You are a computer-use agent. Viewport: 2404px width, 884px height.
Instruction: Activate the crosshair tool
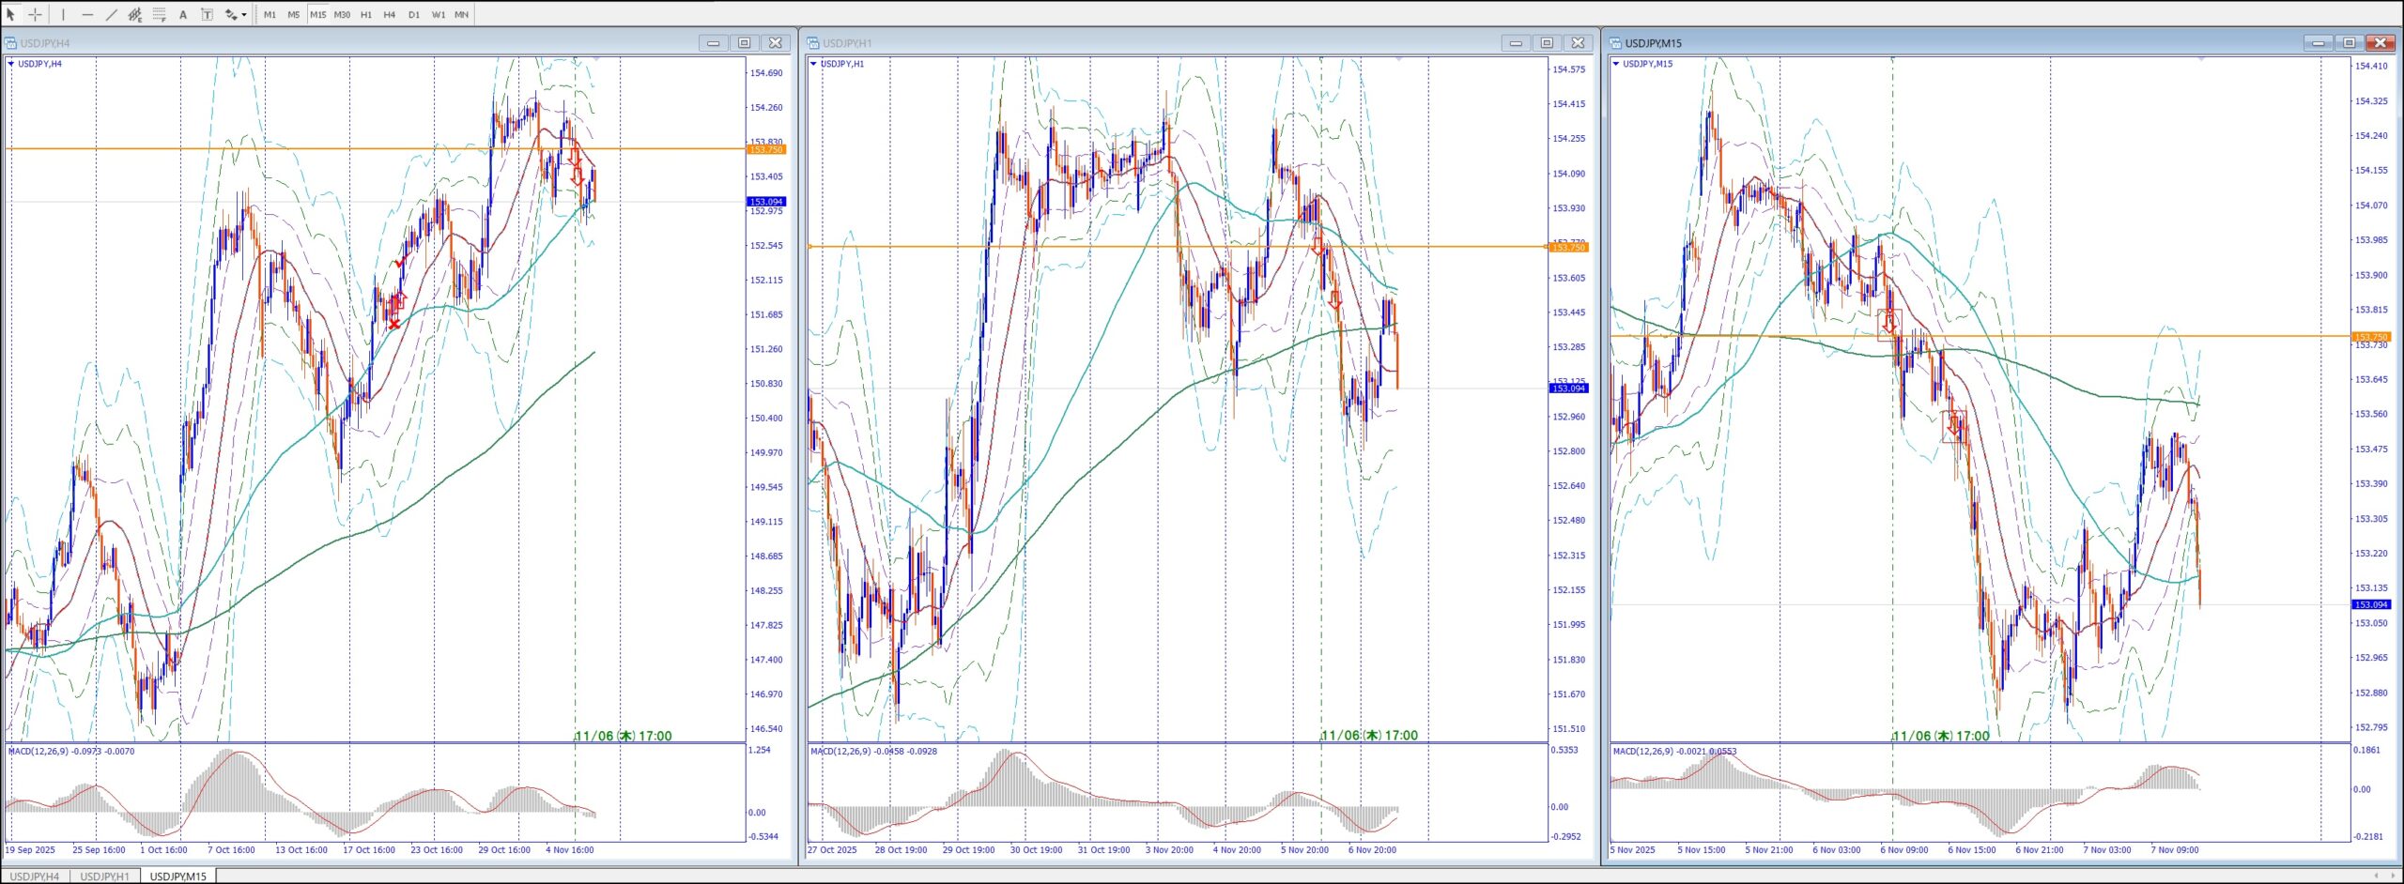(35, 14)
